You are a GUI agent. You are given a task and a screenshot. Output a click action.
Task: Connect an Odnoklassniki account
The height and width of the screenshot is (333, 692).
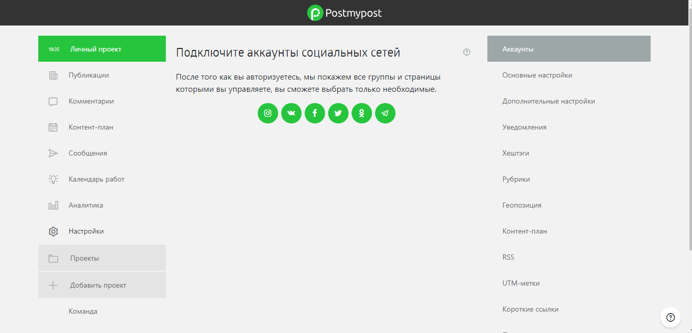362,113
